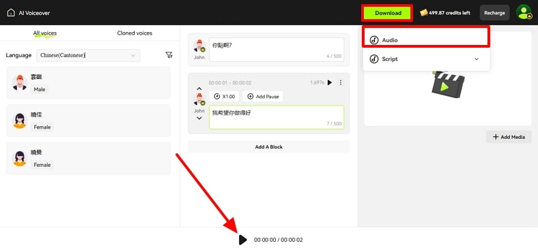The width and height of the screenshot is (538, 252).
Task: Switch to the Cloned voices tab
Action: click(x=134, y=33)
